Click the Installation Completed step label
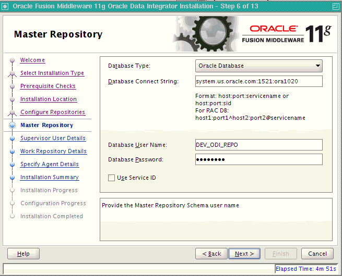 click(52, 216)
